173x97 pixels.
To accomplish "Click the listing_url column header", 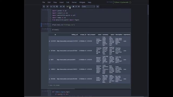I will coord(75,35).
